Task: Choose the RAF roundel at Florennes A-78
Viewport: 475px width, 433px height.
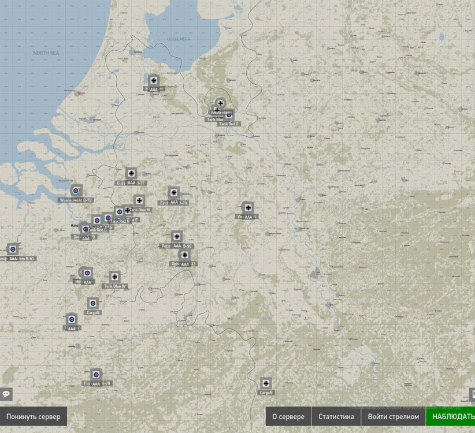Action: pos(96,375)
